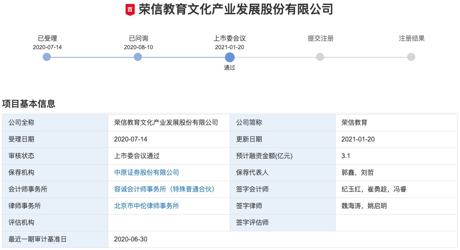Click the 公司简称 label cell
The width and height of the screenshot is (460, 250).
point(283,122)
